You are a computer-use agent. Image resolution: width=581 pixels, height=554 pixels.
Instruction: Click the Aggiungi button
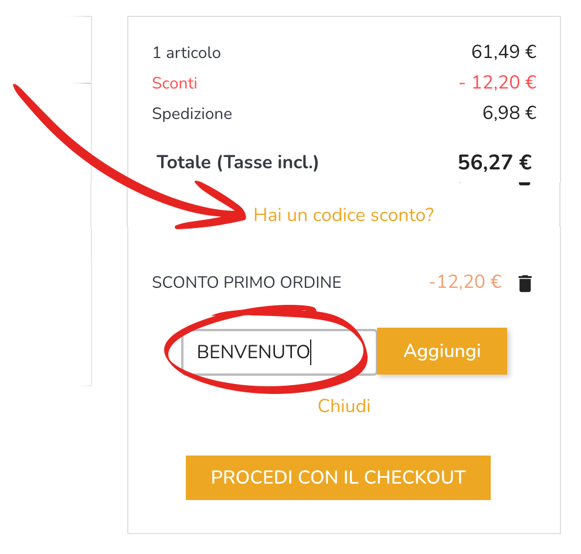pos(441,351)
